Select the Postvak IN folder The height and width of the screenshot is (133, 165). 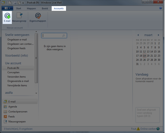[x=18, y=68]
